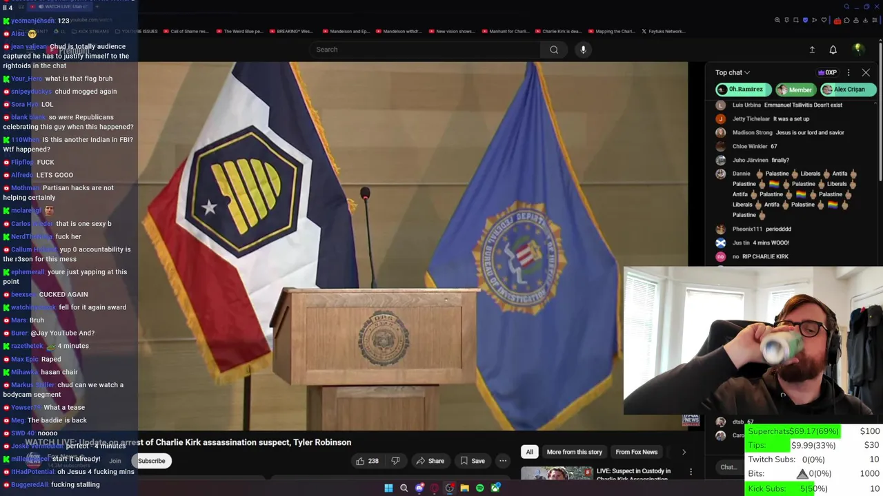Open Faytuks Network X bookmark
Viewport: 883px width, 496px height.
[664, 31]
